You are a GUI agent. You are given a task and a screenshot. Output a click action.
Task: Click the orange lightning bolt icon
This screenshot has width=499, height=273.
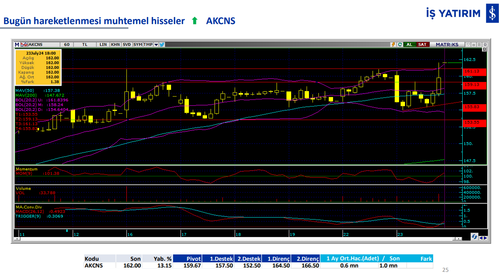pyautogui.click(x=393, y=45)
